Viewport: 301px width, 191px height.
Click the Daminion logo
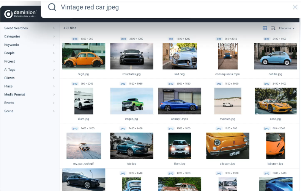pos(20,14)
